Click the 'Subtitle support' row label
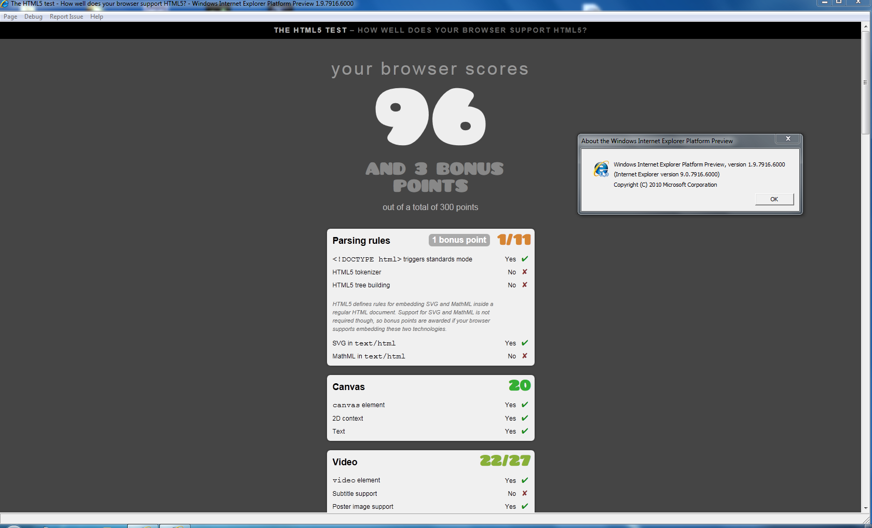The width and height of the screenshot is (872, 528). pyautogui.click(x=355, y=494)
